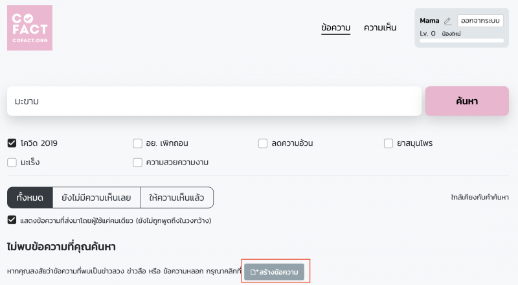Click the pink ค้นหา search button
The width and height of the screenshot is (518, 285).
(467, 101)
